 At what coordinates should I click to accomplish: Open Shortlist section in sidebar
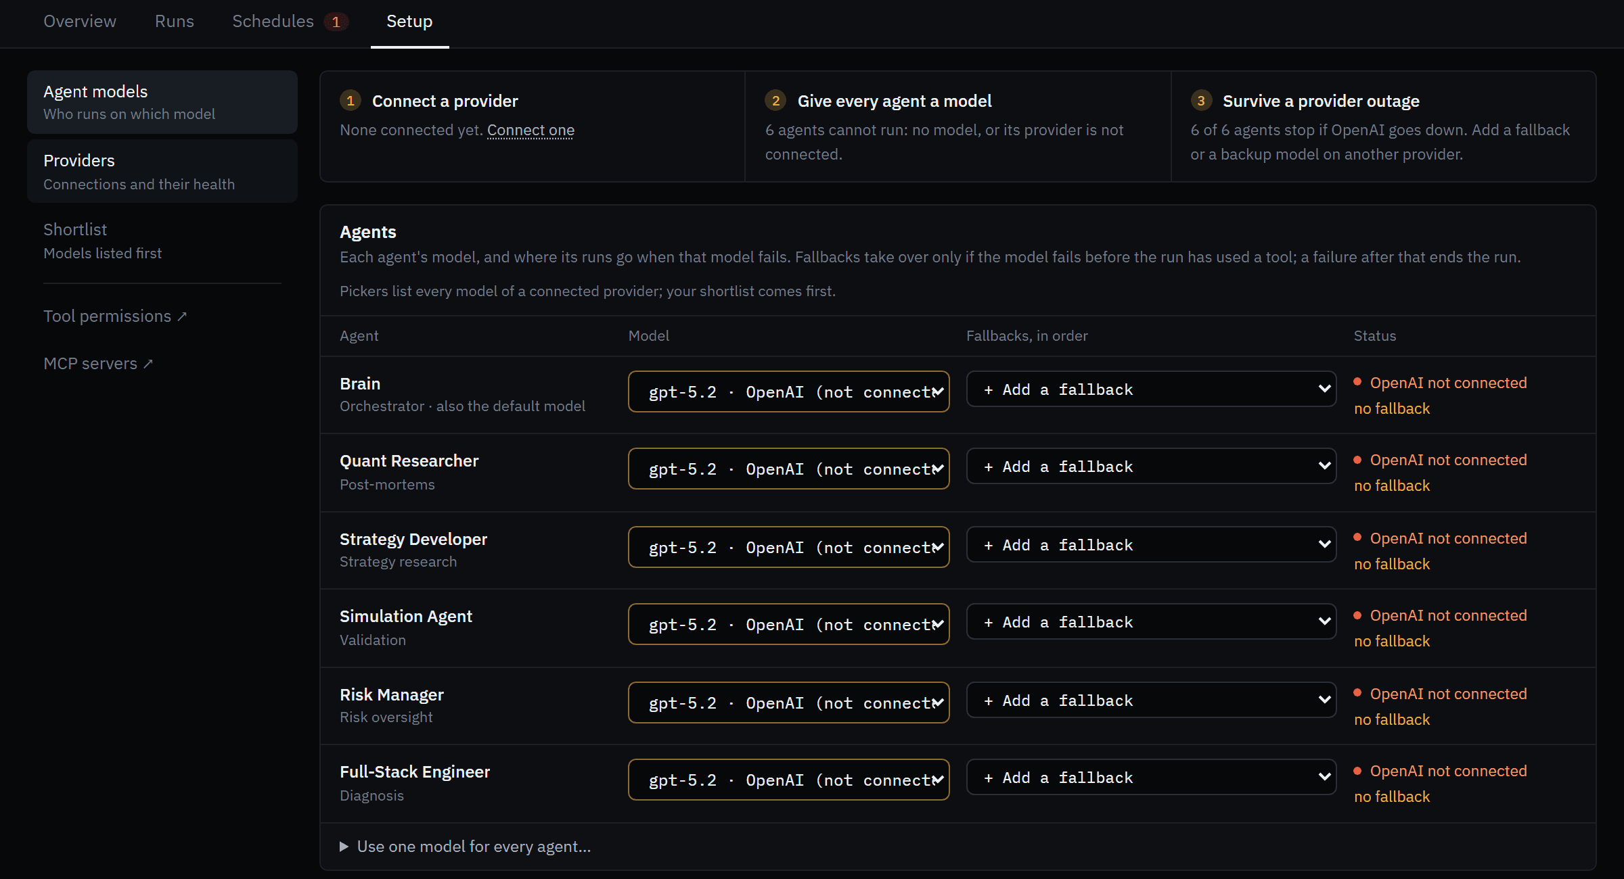pyautogui.click(x=162, y=241)
